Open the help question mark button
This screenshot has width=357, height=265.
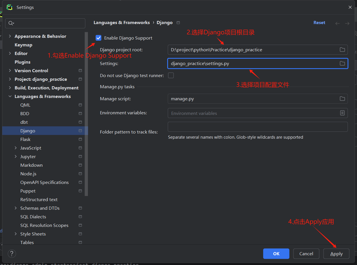(12, 254)
